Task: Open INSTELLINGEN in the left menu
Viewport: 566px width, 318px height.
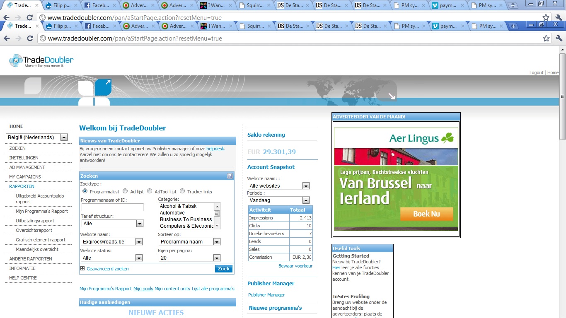Action: pyautogui.click(x=24, y=158)
